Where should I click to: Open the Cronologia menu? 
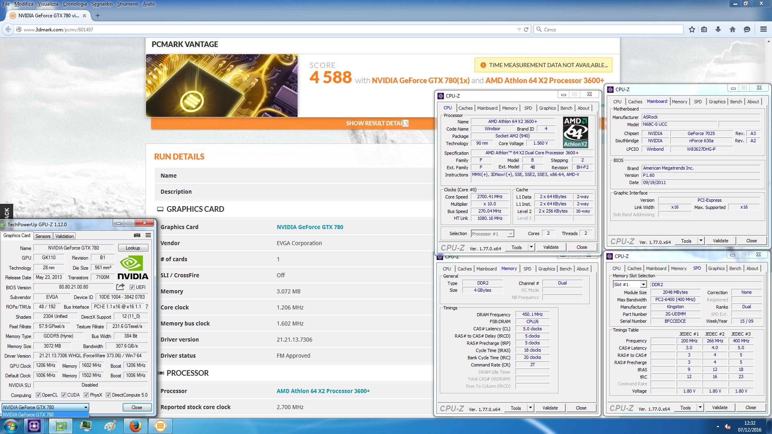(x=75, y=4)
